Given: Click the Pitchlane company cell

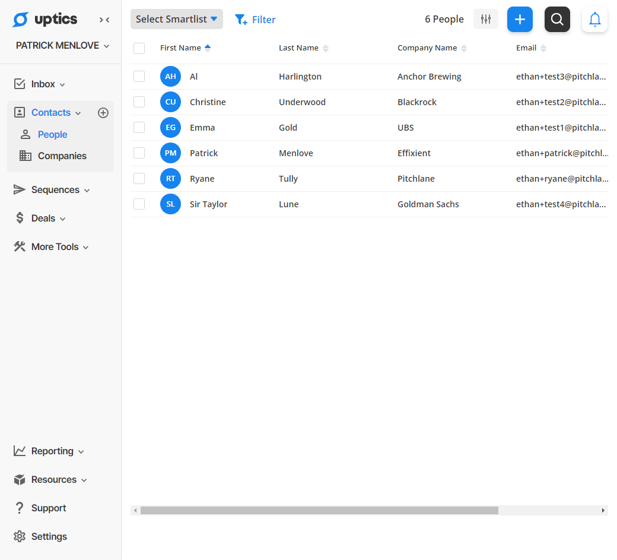Looking at the screenshot, I should click(x=416, y=179).
